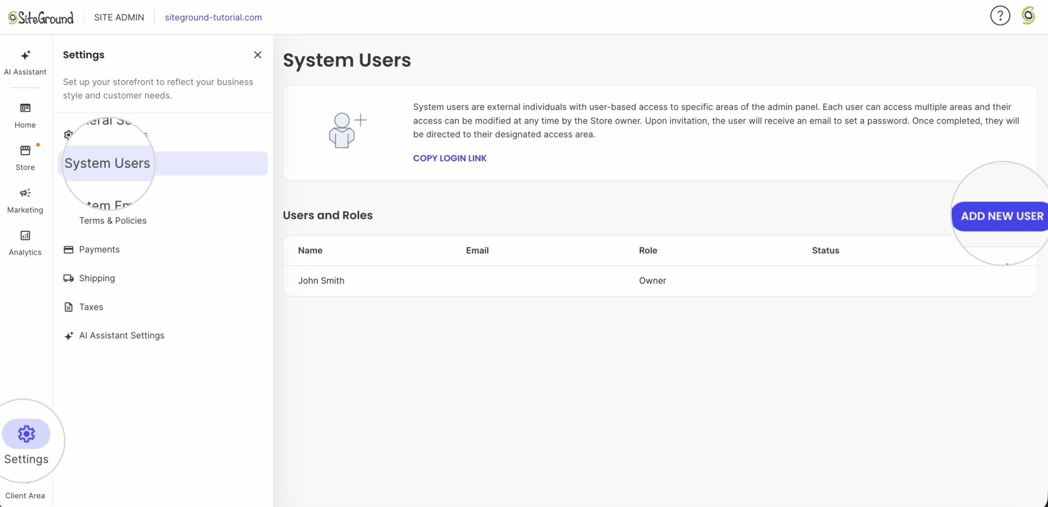Open Terms & Policies settings
The height and width of the screenshot is (507, 1048).
[113, 221]
